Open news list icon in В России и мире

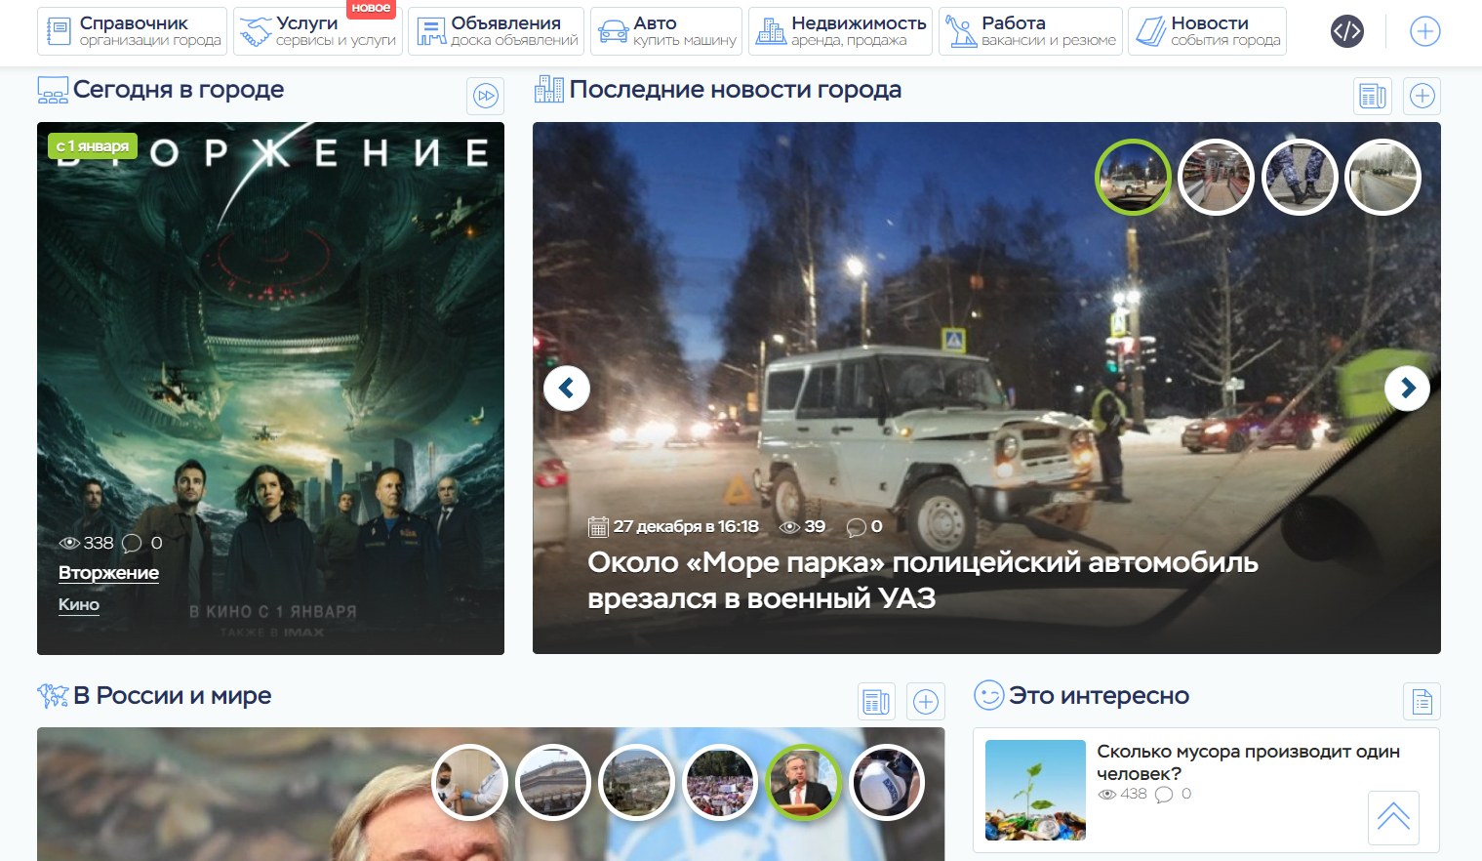coord(876,701)
